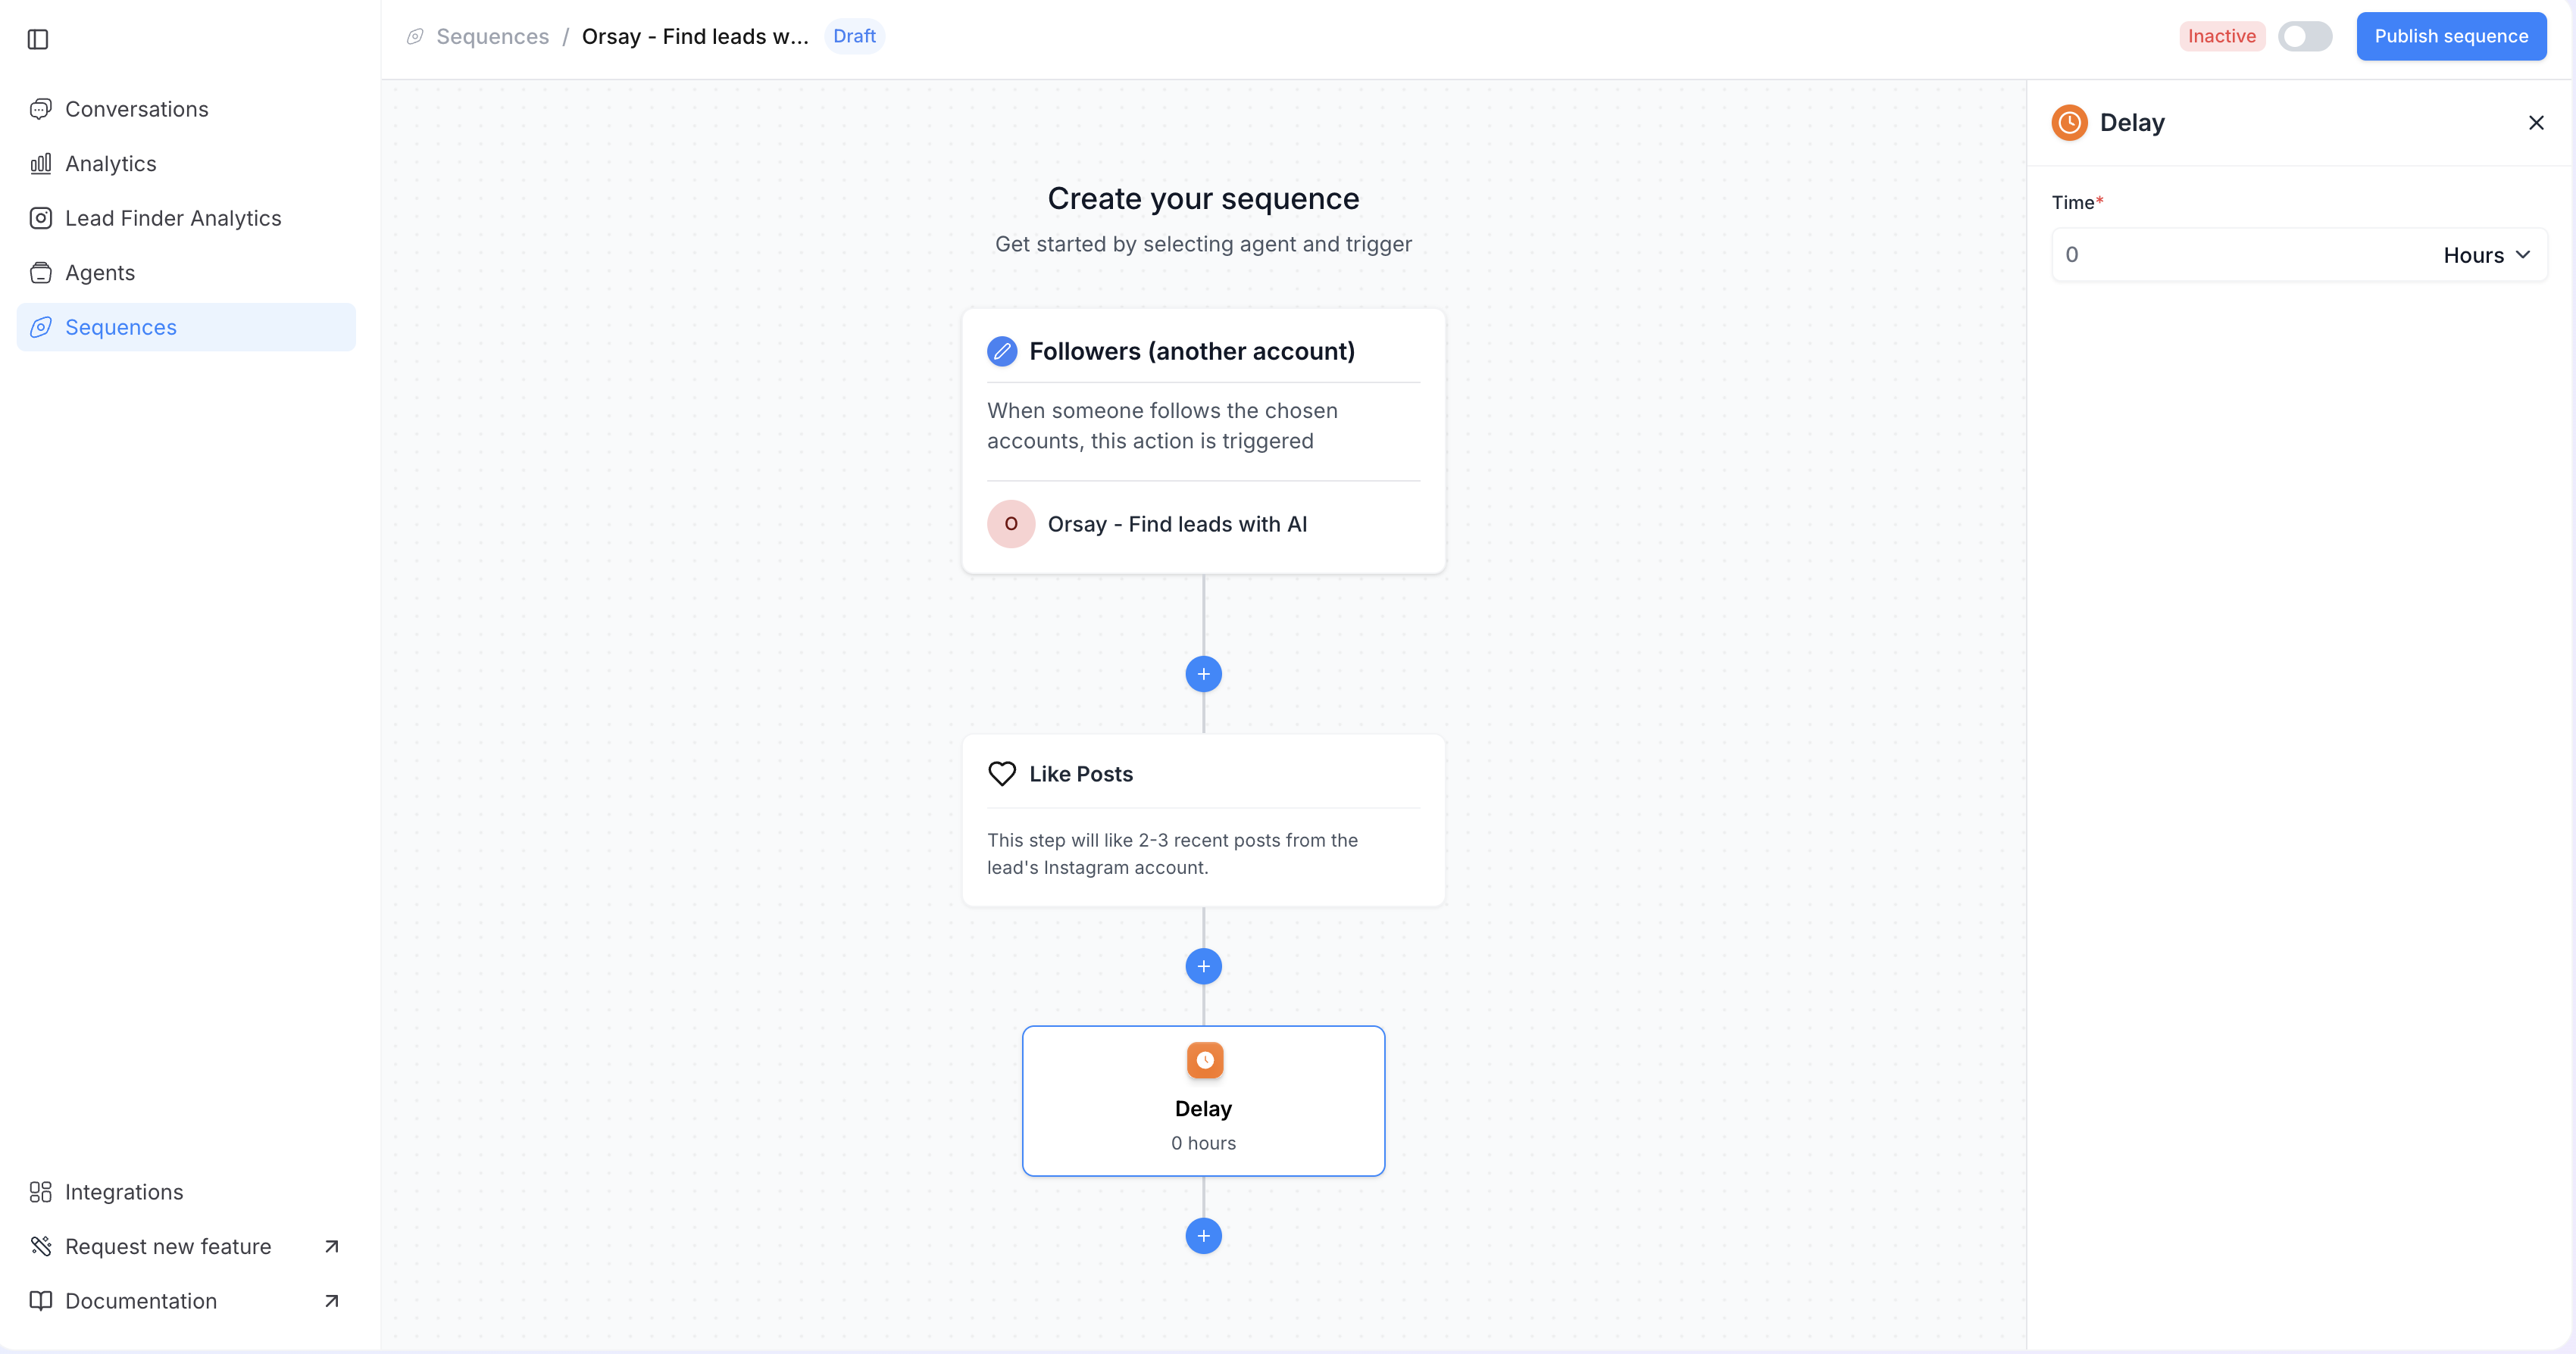
Task: Click the Orsay agent avatar circle
Action: coord(1010,523)
